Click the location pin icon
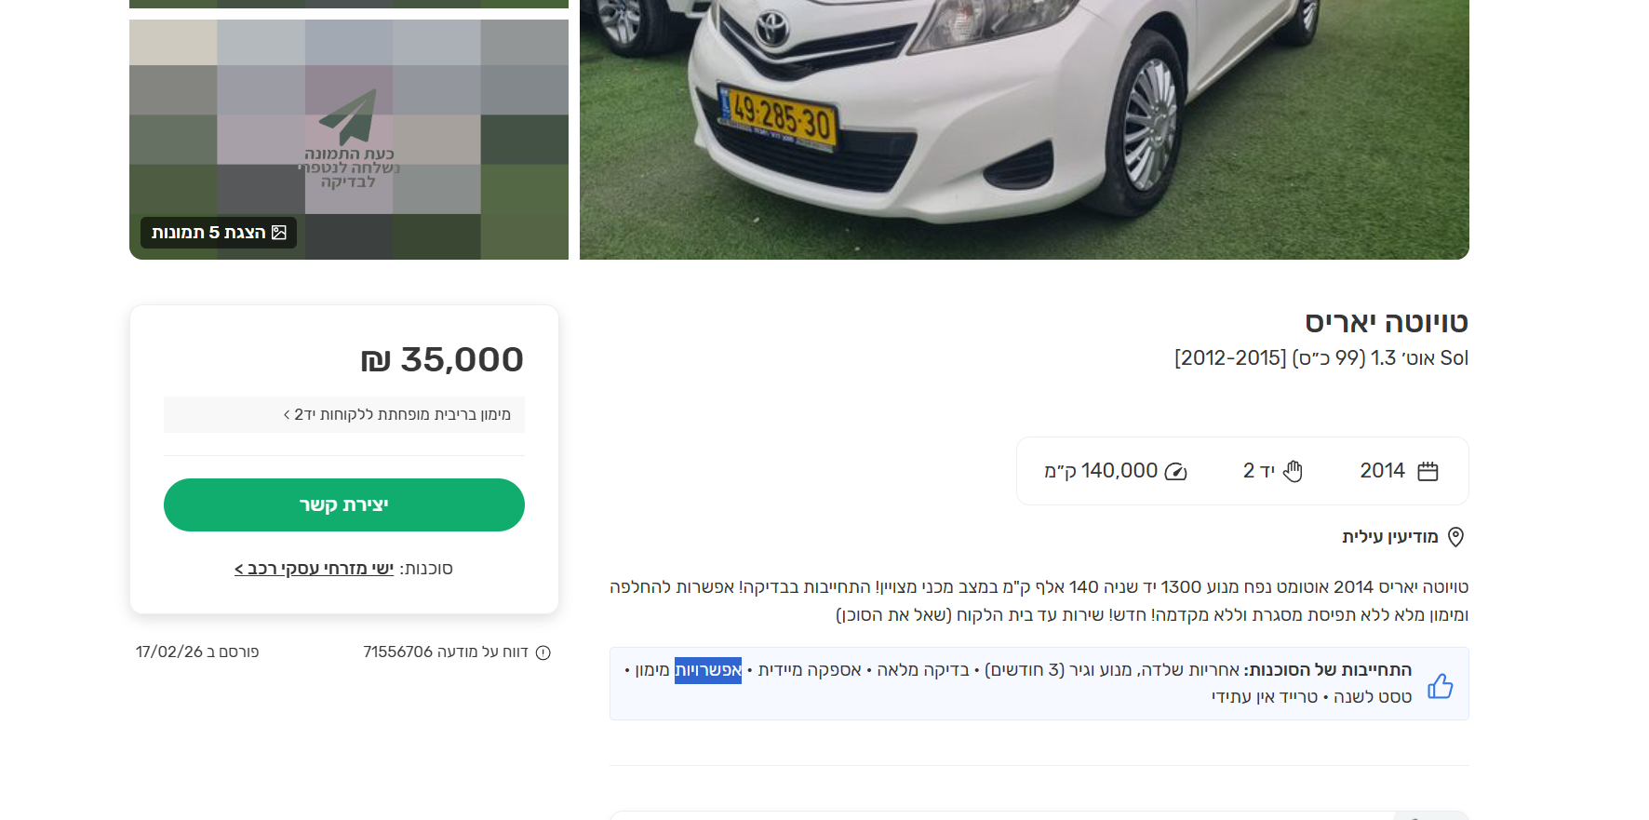This screenshot has height=820, width=1649. [x=1456, y=537]
